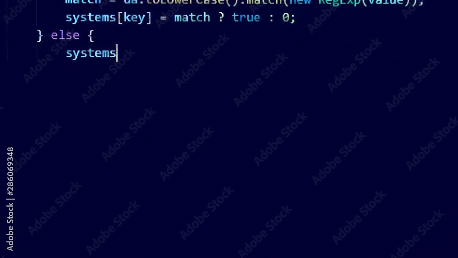Screen dimensions: 458x258
Task: Click the equals sign after "systems[key]"
Action: (x=163, y=18)
